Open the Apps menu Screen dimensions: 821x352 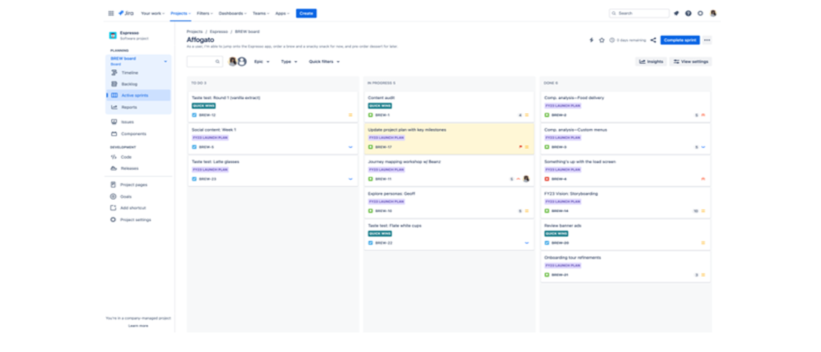(x=282, y=13)
